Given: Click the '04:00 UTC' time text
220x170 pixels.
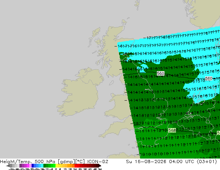Looking at the screenshot, I should point(182,162).
